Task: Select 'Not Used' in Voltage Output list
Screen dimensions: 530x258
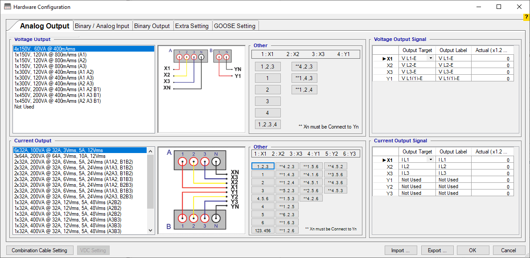Action: click(x=24, y=107)
